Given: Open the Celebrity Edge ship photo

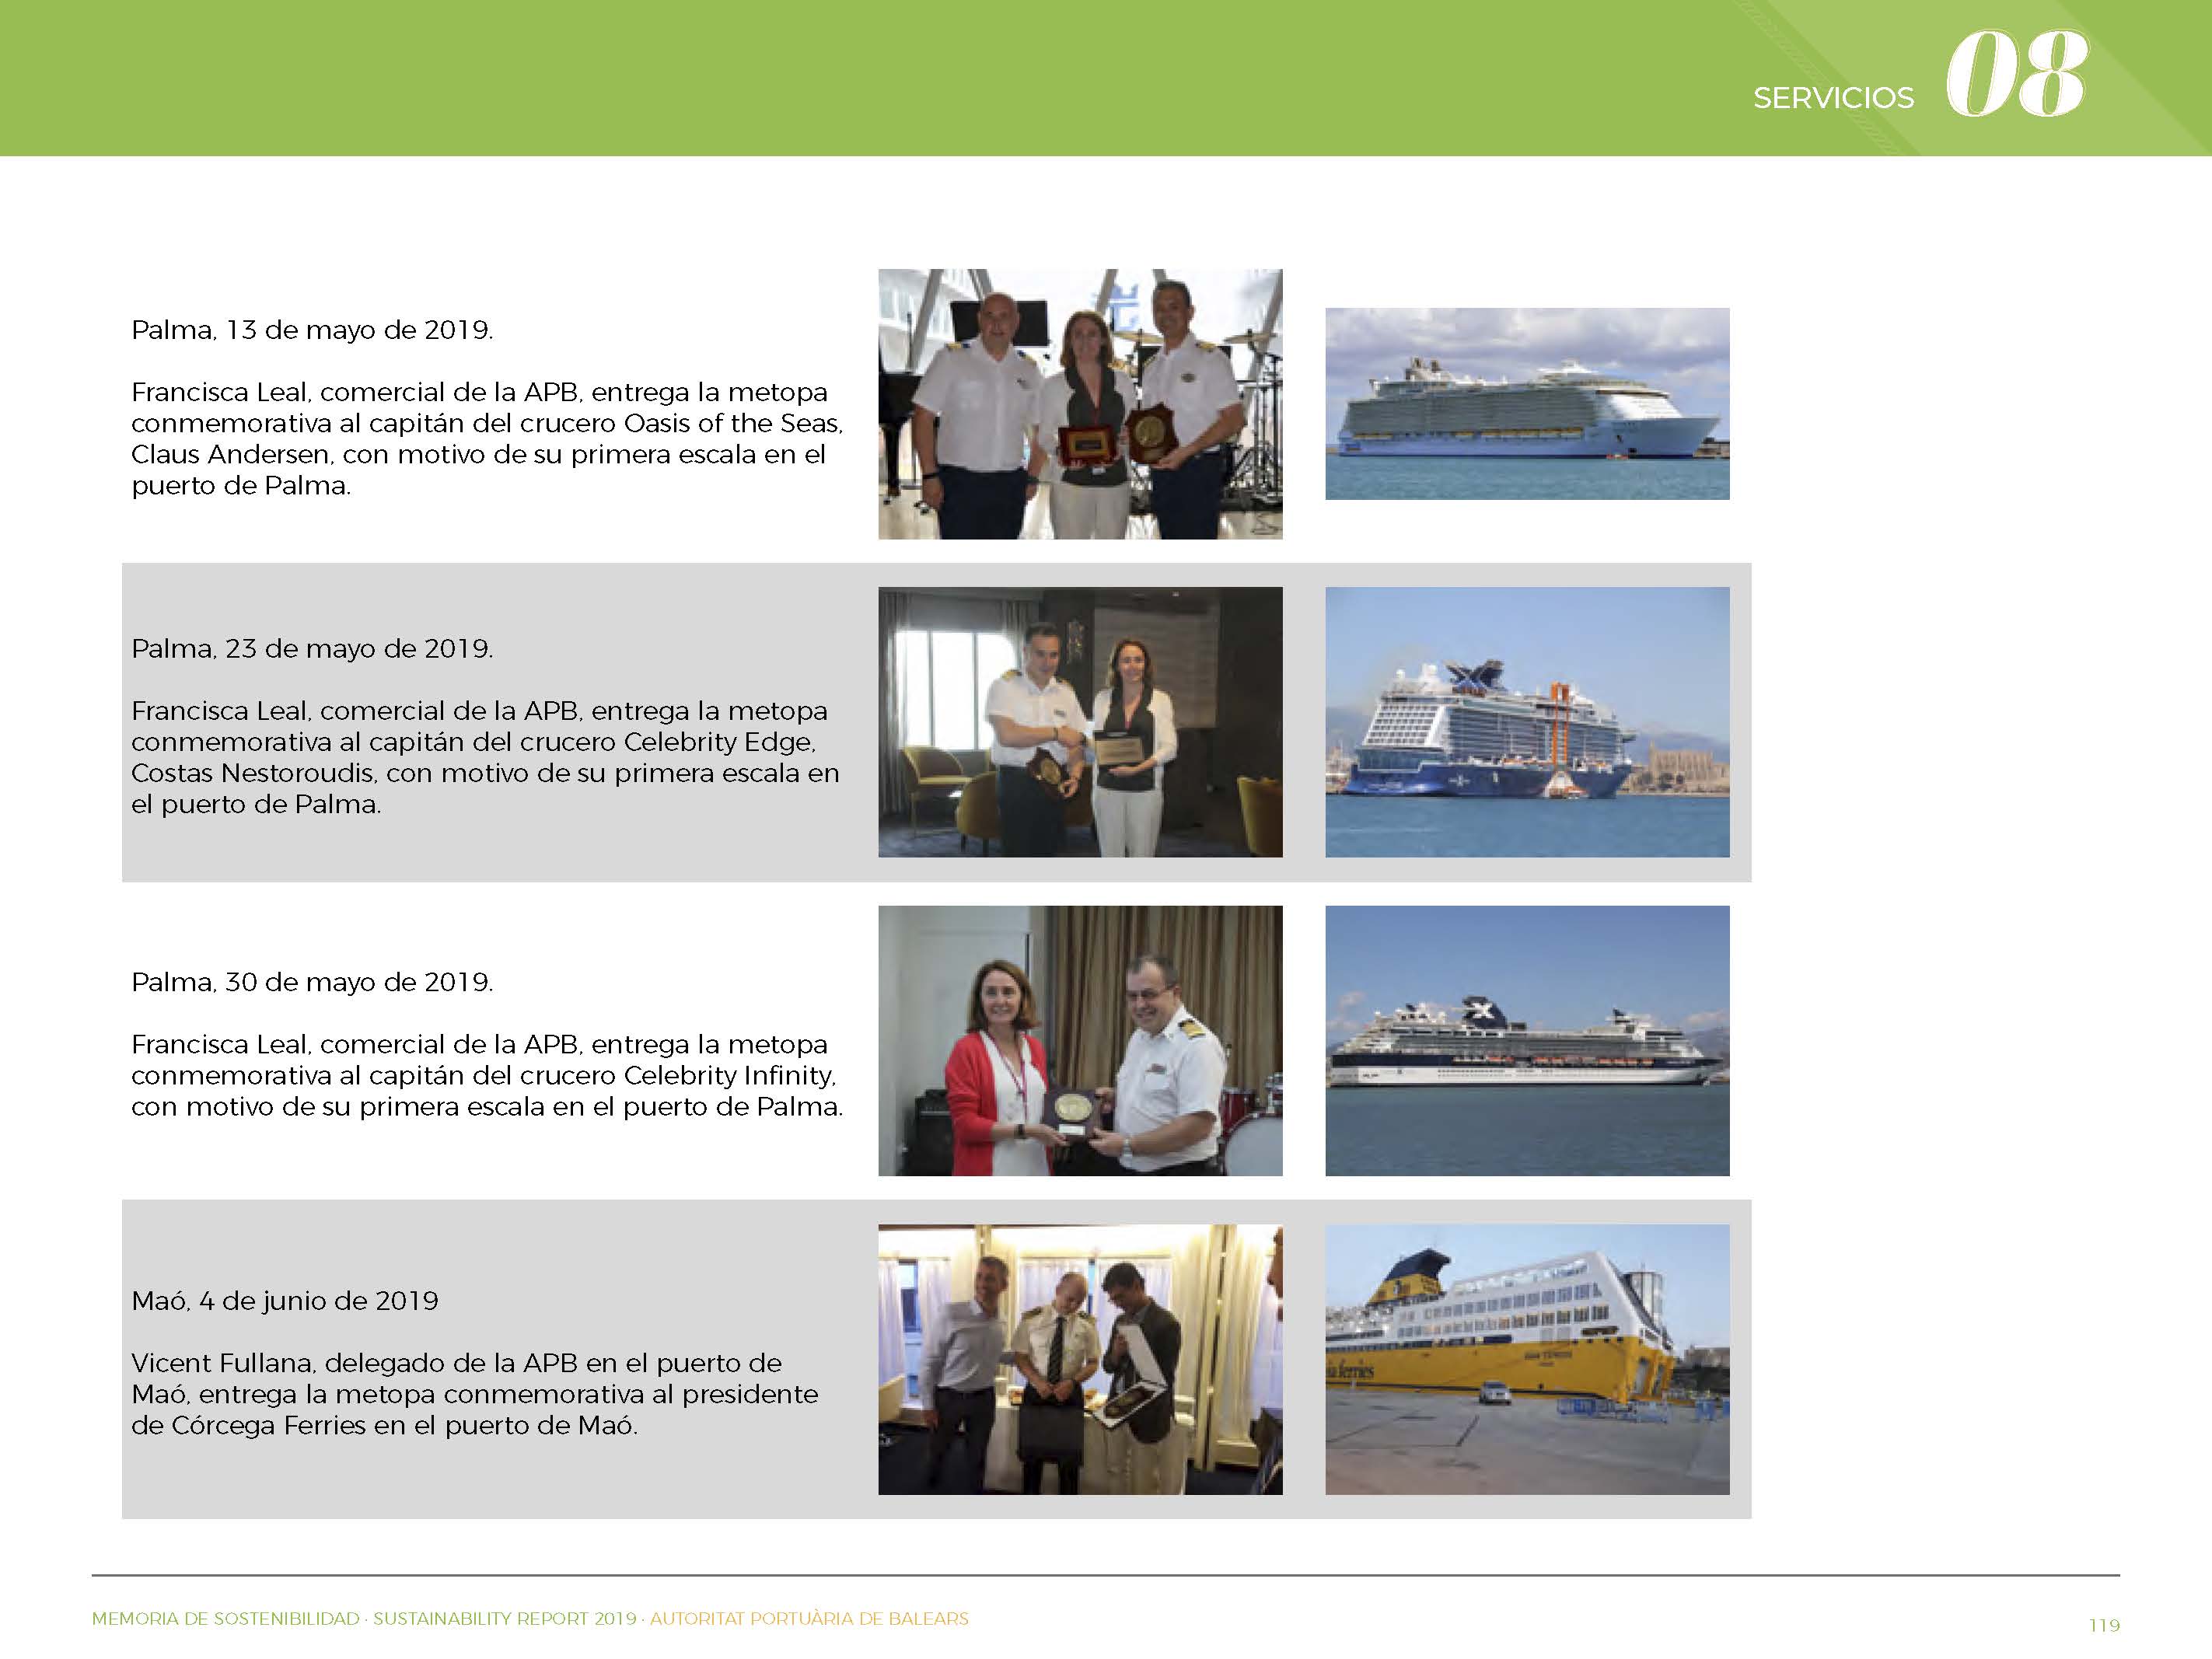Looking at the screenshot, I should [1527, 722].
